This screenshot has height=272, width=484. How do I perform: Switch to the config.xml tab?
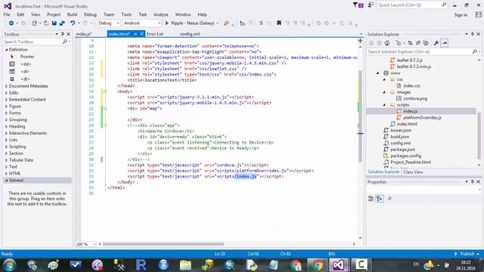pos(190,34)
